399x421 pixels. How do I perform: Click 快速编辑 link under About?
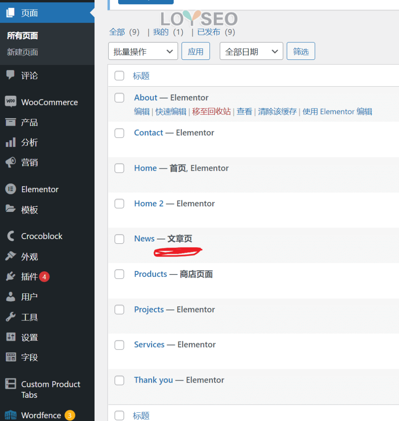pyautogui.click(x=171, y=111)
